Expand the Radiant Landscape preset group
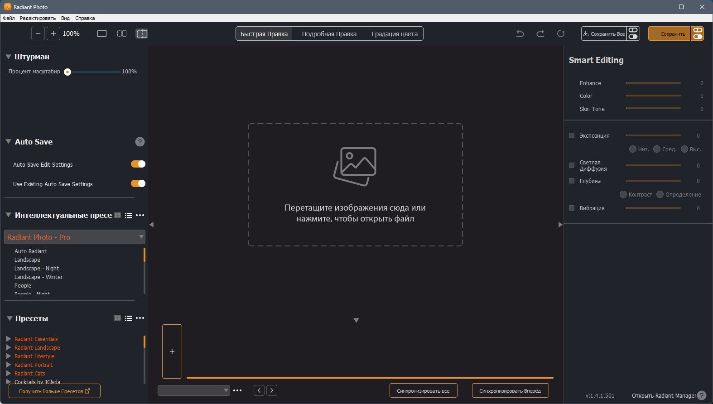Viewport: 713px width, 404px height. 8,347
